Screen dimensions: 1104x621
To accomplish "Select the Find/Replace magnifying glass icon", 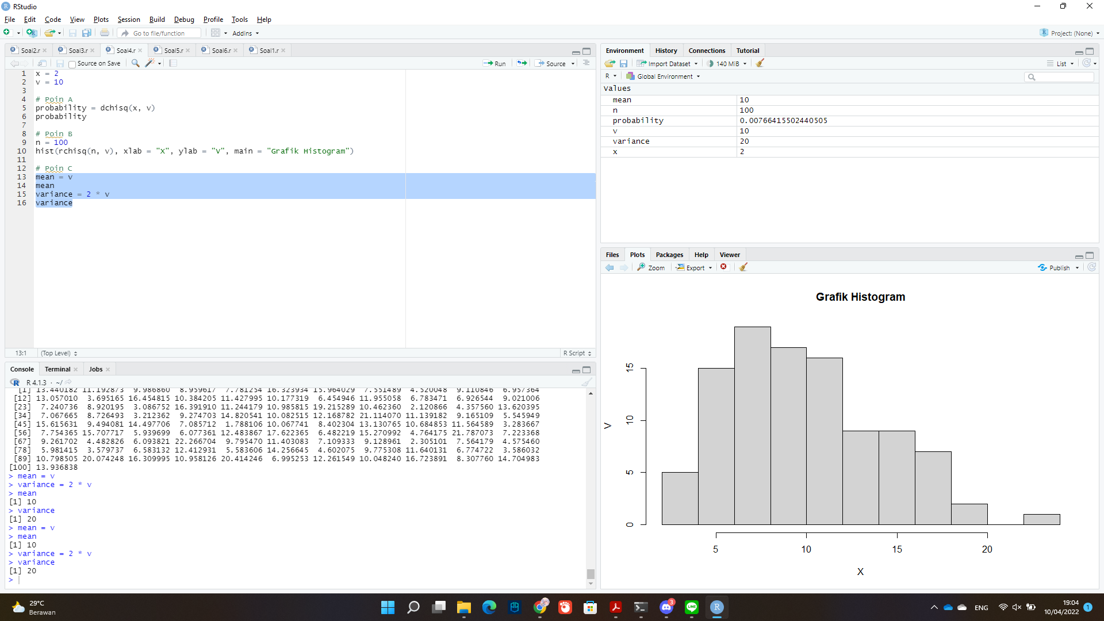I will click(135, 63).
